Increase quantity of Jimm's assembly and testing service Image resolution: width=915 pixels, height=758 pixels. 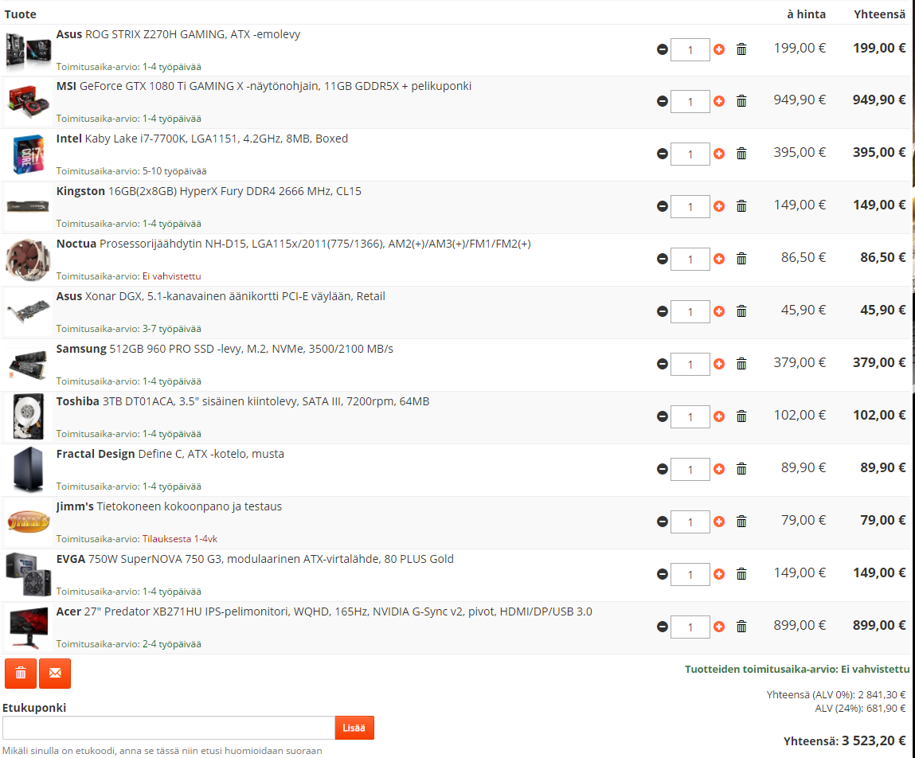(719, 522)
